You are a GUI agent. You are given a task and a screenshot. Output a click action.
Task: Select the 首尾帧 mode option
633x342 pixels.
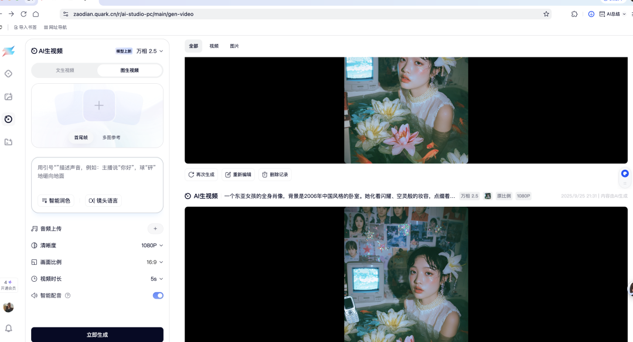[x=81, y=138]
